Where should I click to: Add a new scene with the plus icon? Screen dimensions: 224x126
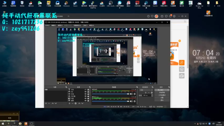tap(46, 103)
